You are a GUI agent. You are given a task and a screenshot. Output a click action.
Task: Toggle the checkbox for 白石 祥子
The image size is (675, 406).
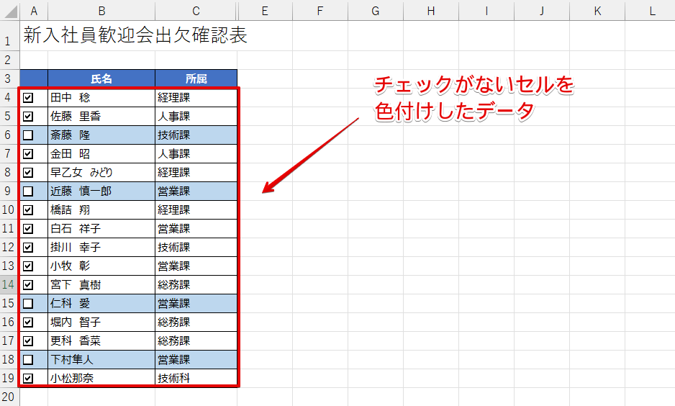coord(28,229)
